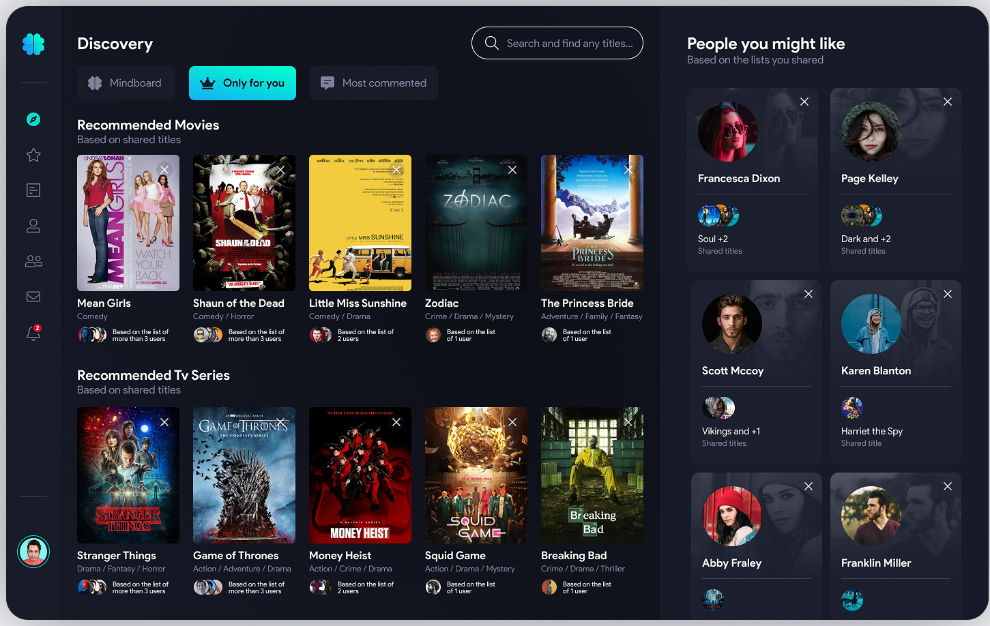Switch to the Most commented tab
990x626 pixels.
pos(373,83)
